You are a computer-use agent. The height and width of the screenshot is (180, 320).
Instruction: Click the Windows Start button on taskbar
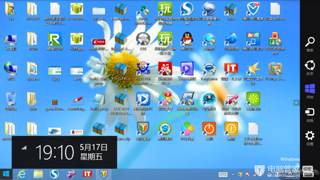6,174
